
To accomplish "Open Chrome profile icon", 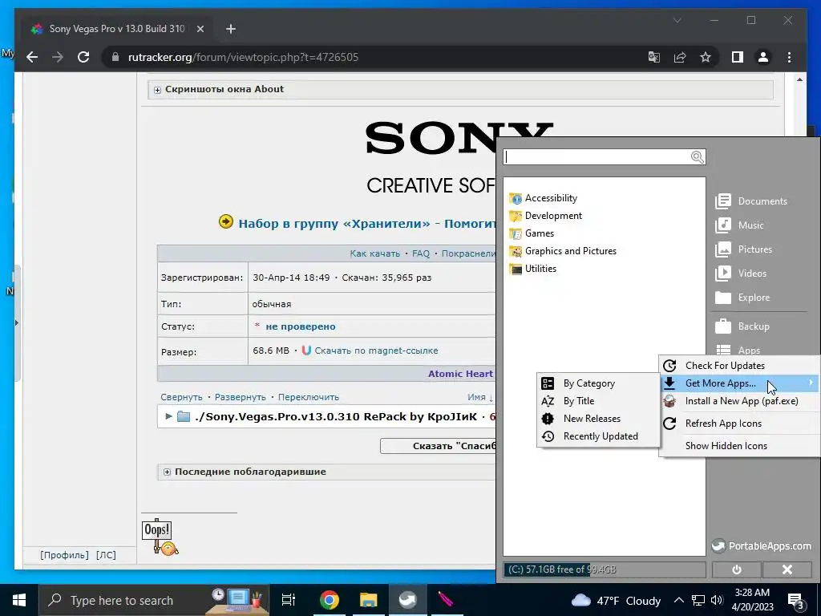I will (x=763, y=57).
